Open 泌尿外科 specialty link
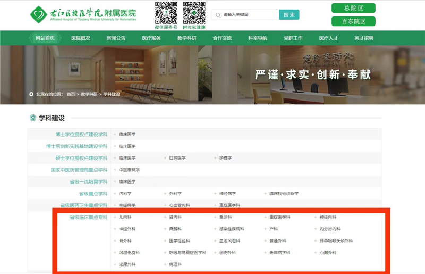Viewport: 425px width, 274px height. coord(127,264)
